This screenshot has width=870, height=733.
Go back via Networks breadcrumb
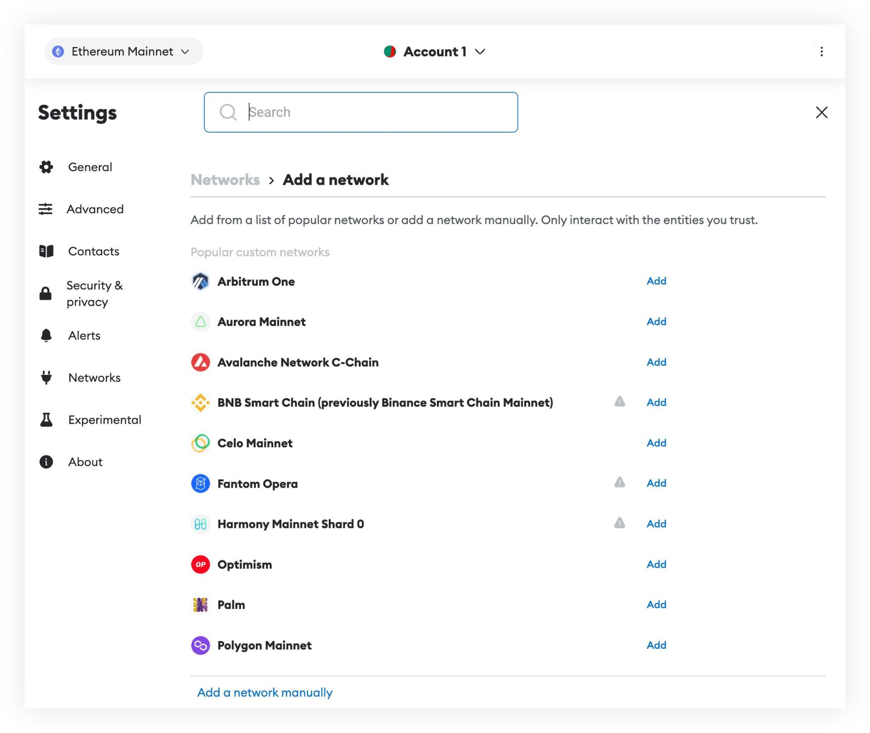225,180
